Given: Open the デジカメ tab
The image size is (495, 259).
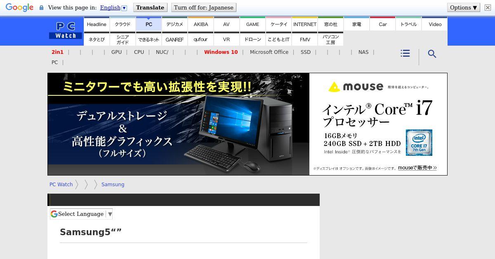Looking at the screenshot, I should pyautogui.click(x=174, y=24).
